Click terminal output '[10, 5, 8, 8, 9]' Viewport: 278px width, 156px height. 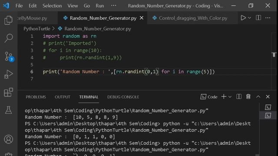(96, 117)
